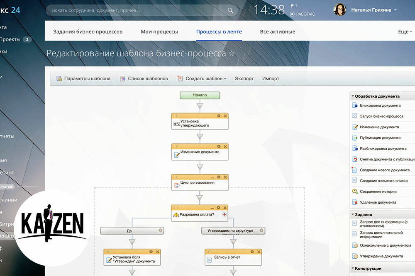The width and height of the screenshot is (415, 276).
Task: Open gear settings on the Да branch
Action: tap(160, 230)
